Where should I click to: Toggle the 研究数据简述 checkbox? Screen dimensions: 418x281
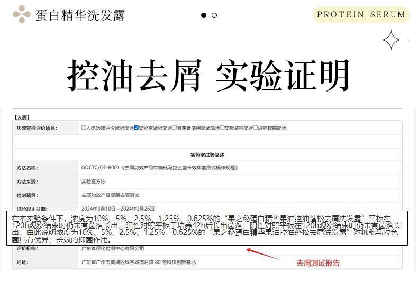[x=256, y=128]
